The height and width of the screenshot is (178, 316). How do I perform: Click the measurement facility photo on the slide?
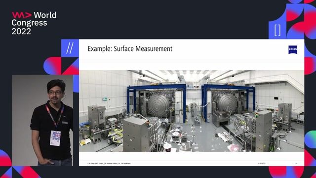(192, 111)
